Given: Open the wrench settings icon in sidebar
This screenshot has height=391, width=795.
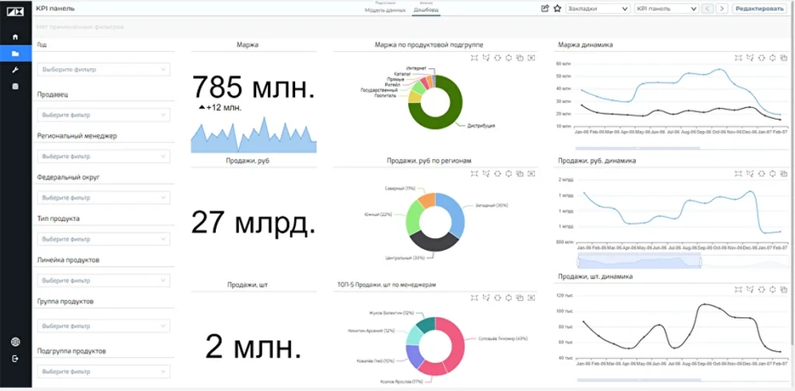Looking at the screenshot, I should point(16,70).
